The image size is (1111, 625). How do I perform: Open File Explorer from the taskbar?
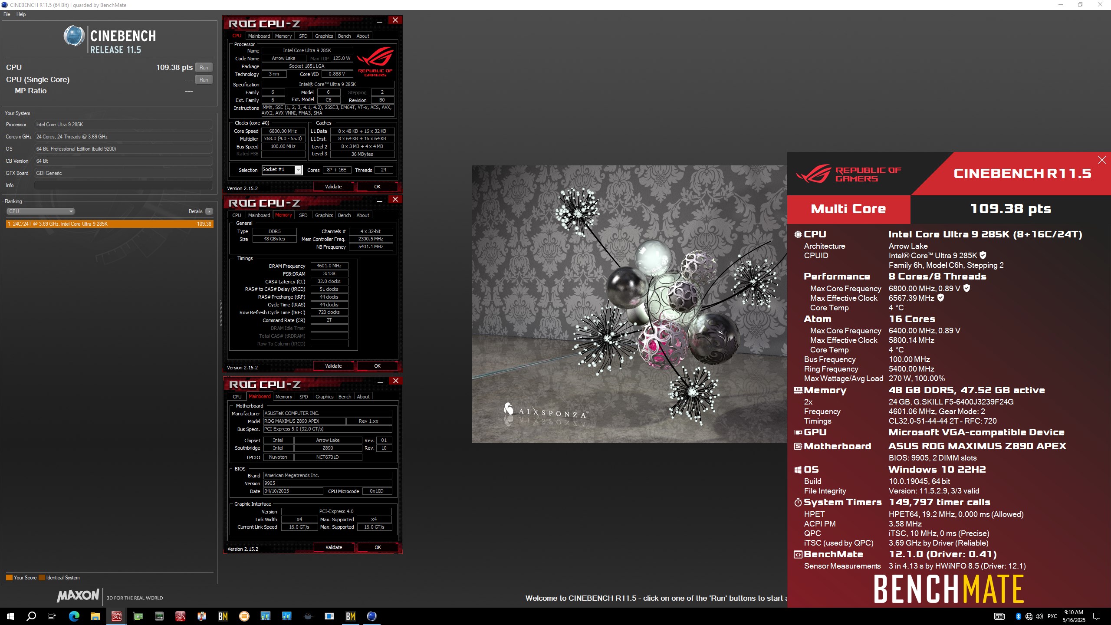[x=95, y=616]
